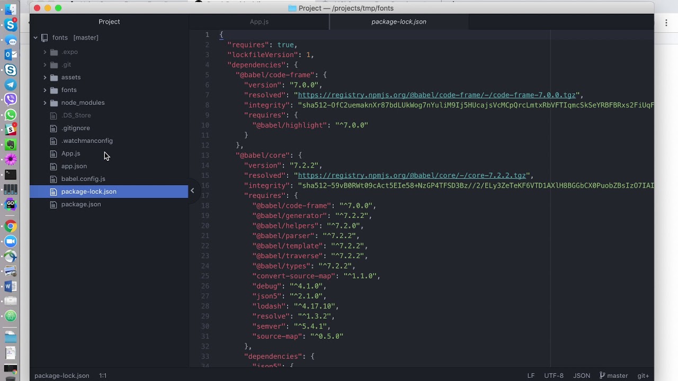The image size is (678, 381).
Task: Click the "@babel/highlight" key on line 10
Action: [290, 125]
